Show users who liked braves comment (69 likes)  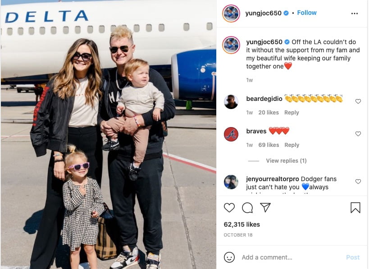pos(269,145)
